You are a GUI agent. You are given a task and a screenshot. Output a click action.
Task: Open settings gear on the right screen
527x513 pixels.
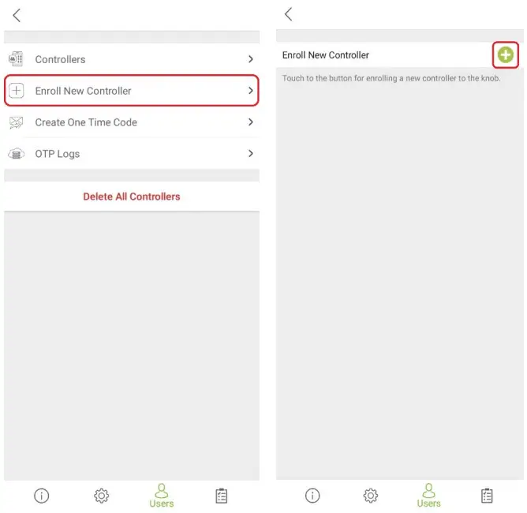(x=370, y=495)
